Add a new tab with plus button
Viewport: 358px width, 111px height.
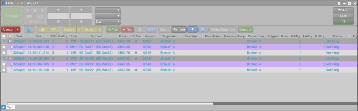click(3, 107)
